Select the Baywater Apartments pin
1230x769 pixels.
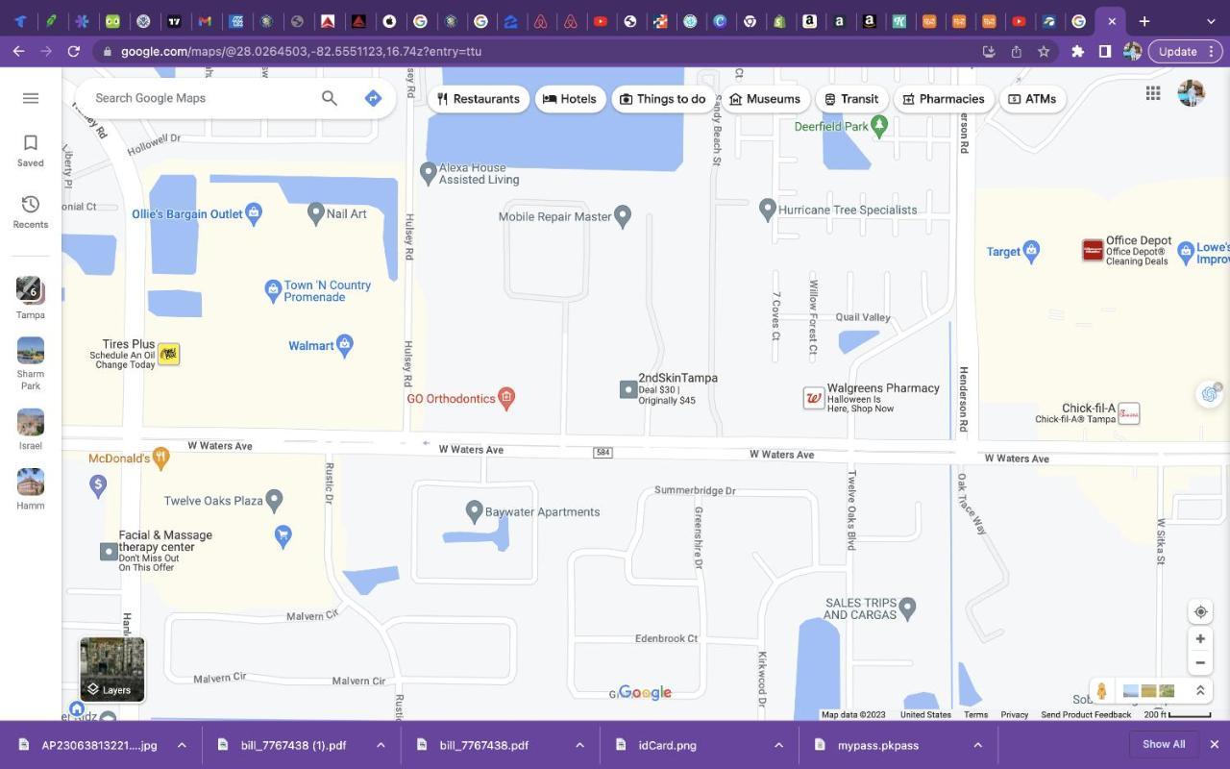[x=474, y=511]
